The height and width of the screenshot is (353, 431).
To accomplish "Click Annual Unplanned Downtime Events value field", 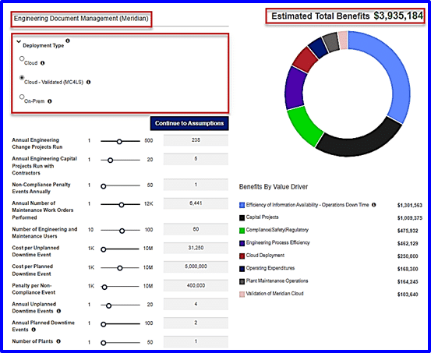I will (196, 305).
